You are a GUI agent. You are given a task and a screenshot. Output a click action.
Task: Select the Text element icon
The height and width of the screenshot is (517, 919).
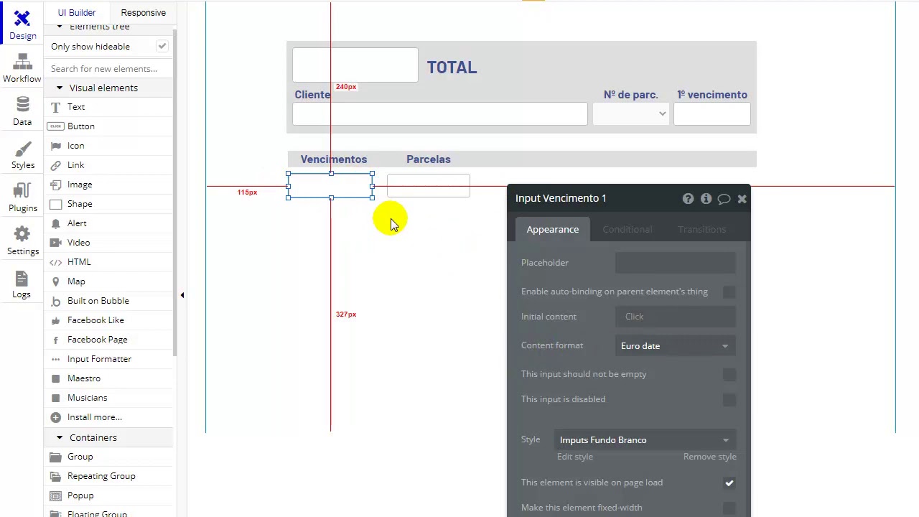click(55, 107)
